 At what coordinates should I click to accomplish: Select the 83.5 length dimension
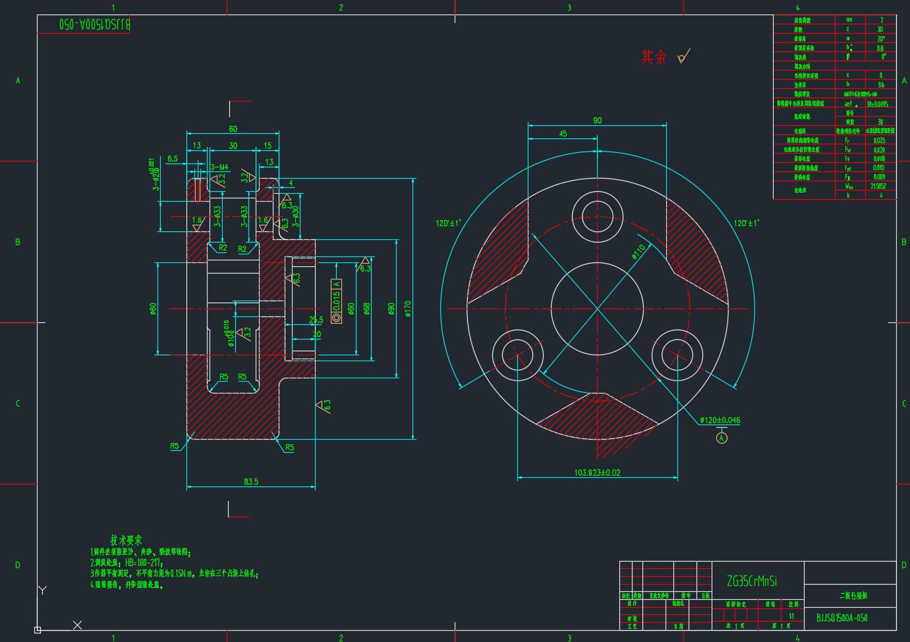click(251, 482)
